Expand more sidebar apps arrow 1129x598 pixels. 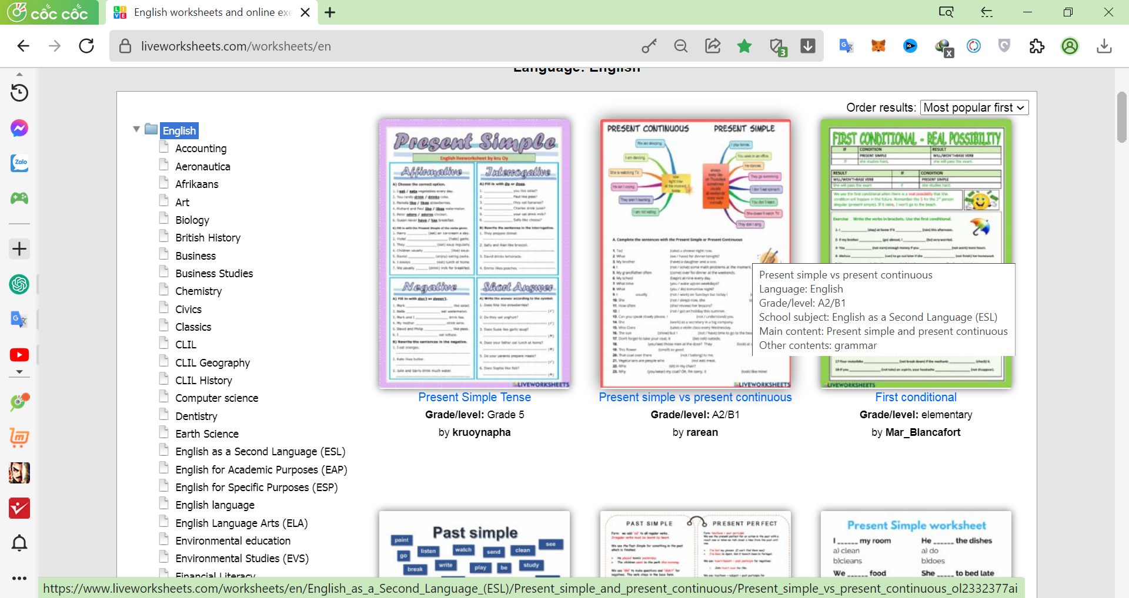tap(19, 372)
